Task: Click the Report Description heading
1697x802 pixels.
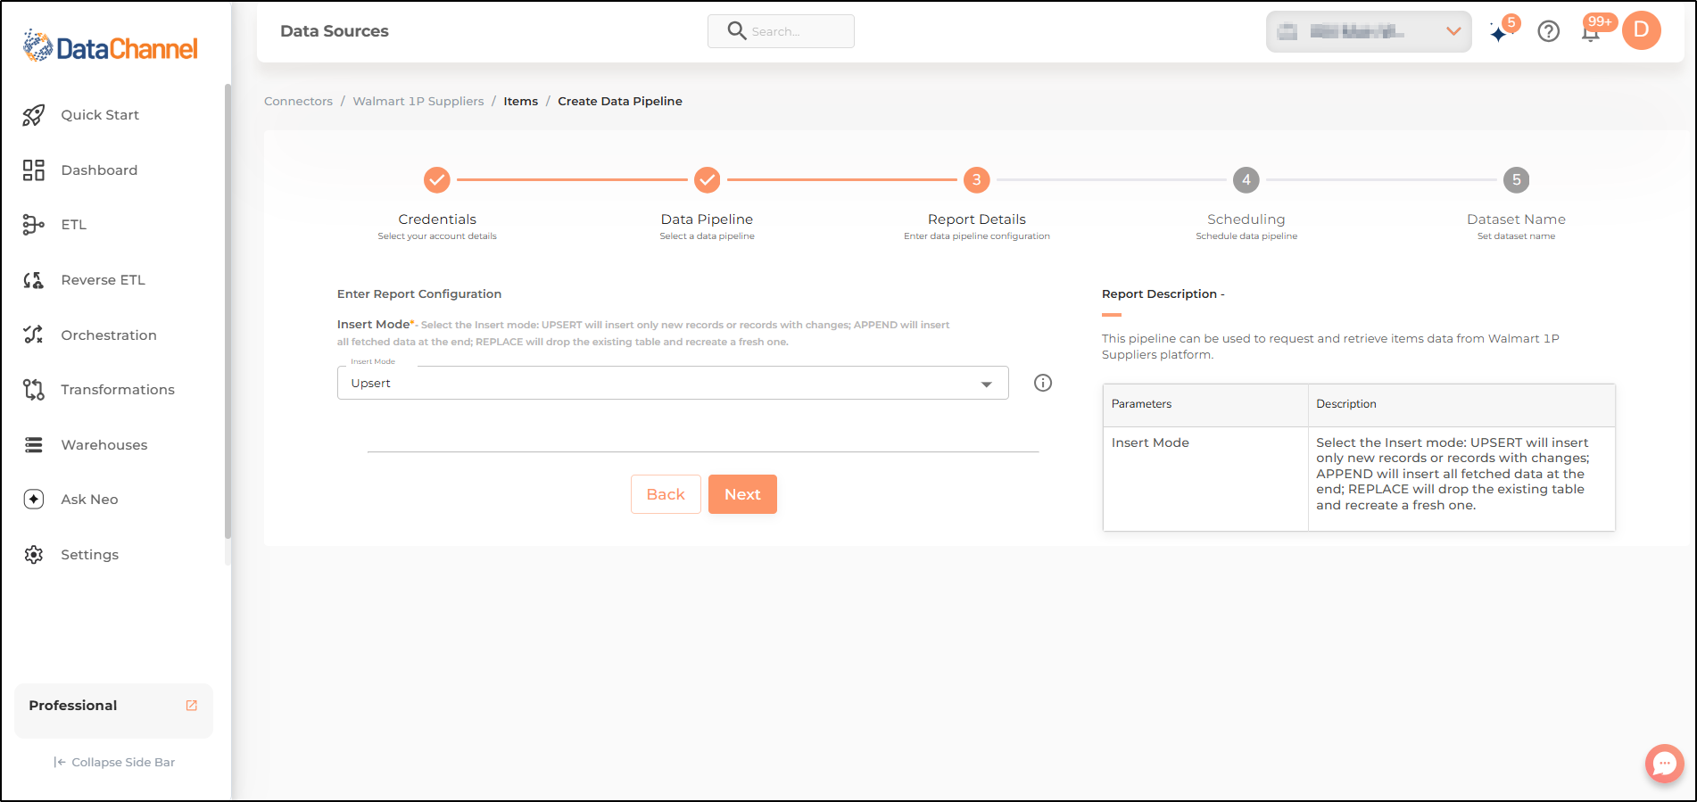Action: tap(1163, 294)
